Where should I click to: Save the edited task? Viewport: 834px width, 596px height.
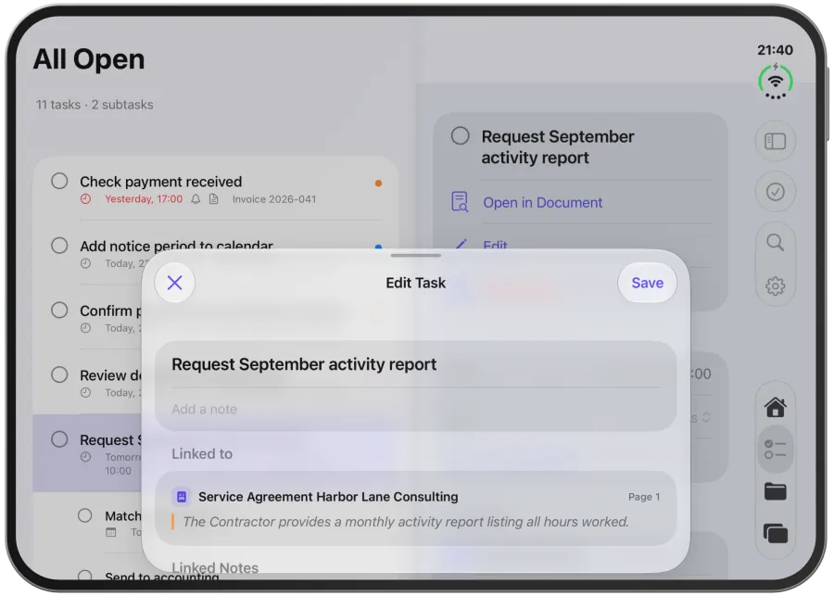pyautogui.click(x=647, y=283)
